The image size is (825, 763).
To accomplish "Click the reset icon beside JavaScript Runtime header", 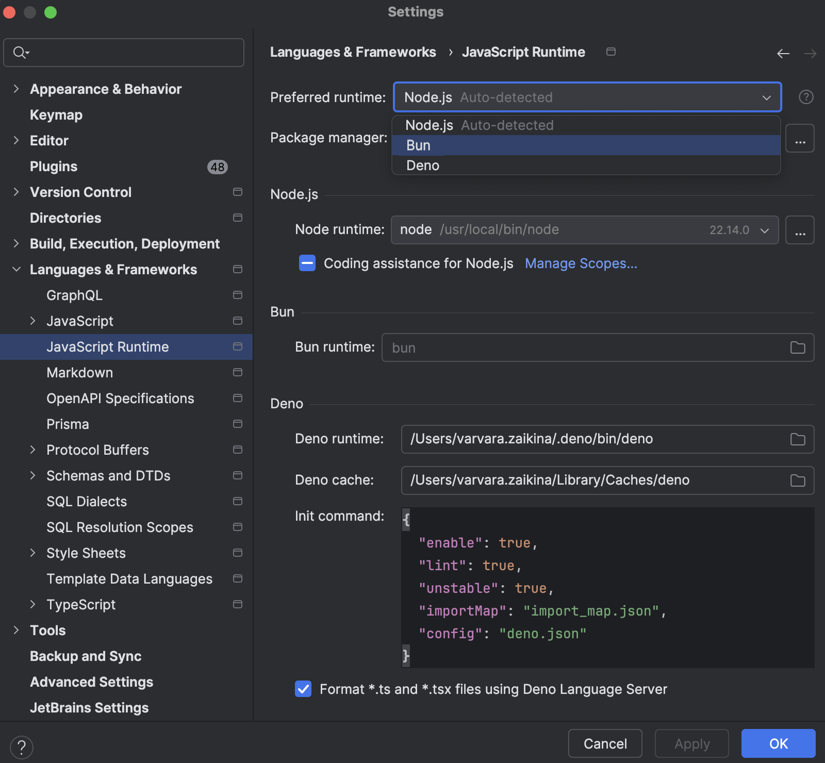I will click(x=611, y=52).
